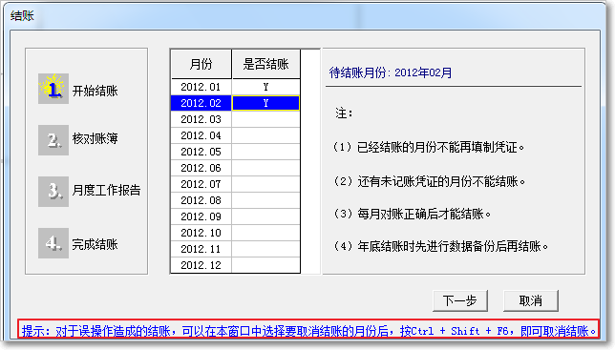
Task: Click the 开始结账 step label
Action: click(95, 91)
